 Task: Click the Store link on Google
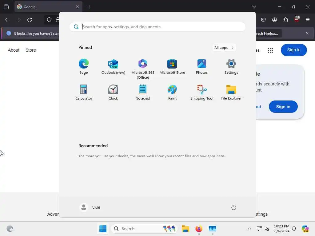tap(31, 50)
